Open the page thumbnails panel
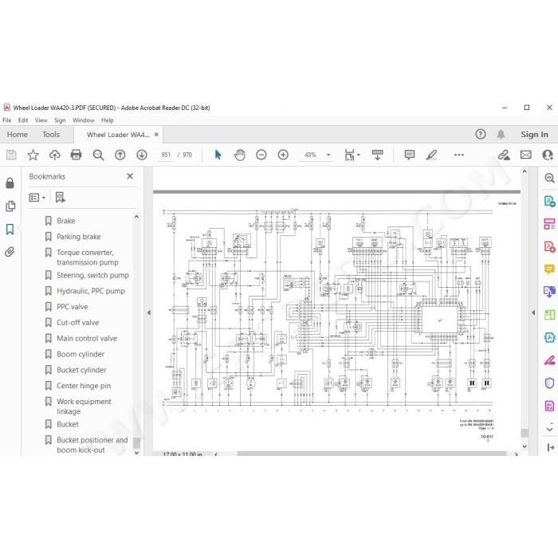Viewport: 558px width, 558px height. point(10,206)
